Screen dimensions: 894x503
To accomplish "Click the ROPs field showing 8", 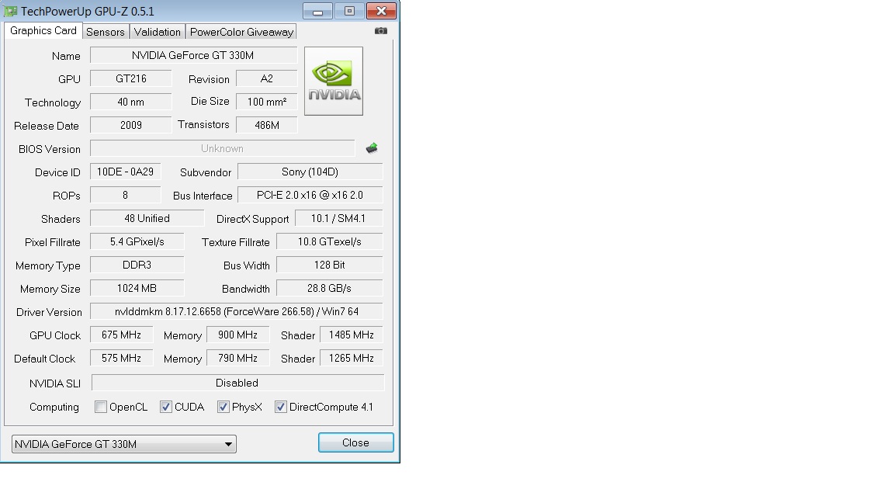I will click(126, 195).
